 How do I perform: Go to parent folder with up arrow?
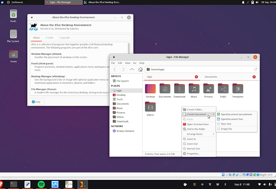[x=132, y=69]
